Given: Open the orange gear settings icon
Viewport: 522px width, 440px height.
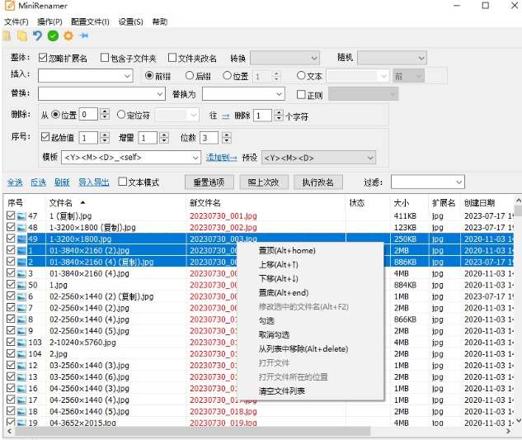Looking at the screenshot, I should coord(68,36).
